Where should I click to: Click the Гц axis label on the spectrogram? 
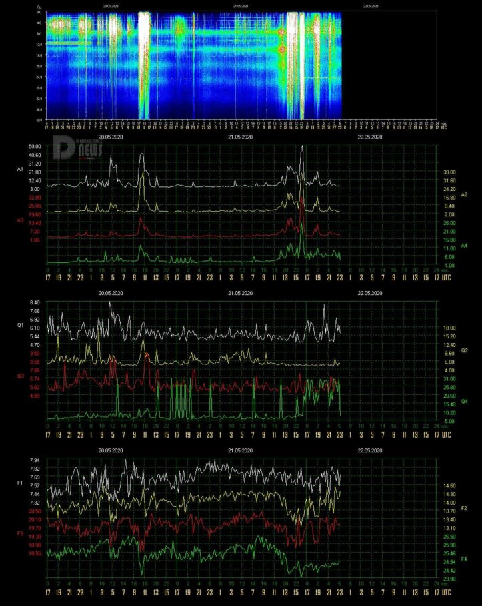[x=39, y=6]
